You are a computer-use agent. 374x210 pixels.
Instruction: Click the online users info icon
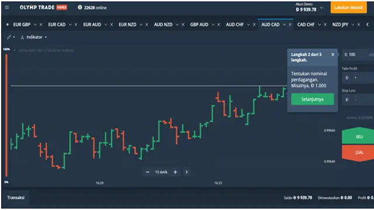[80, 8]
